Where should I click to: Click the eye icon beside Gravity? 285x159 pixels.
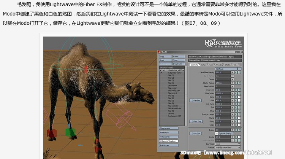232,137
